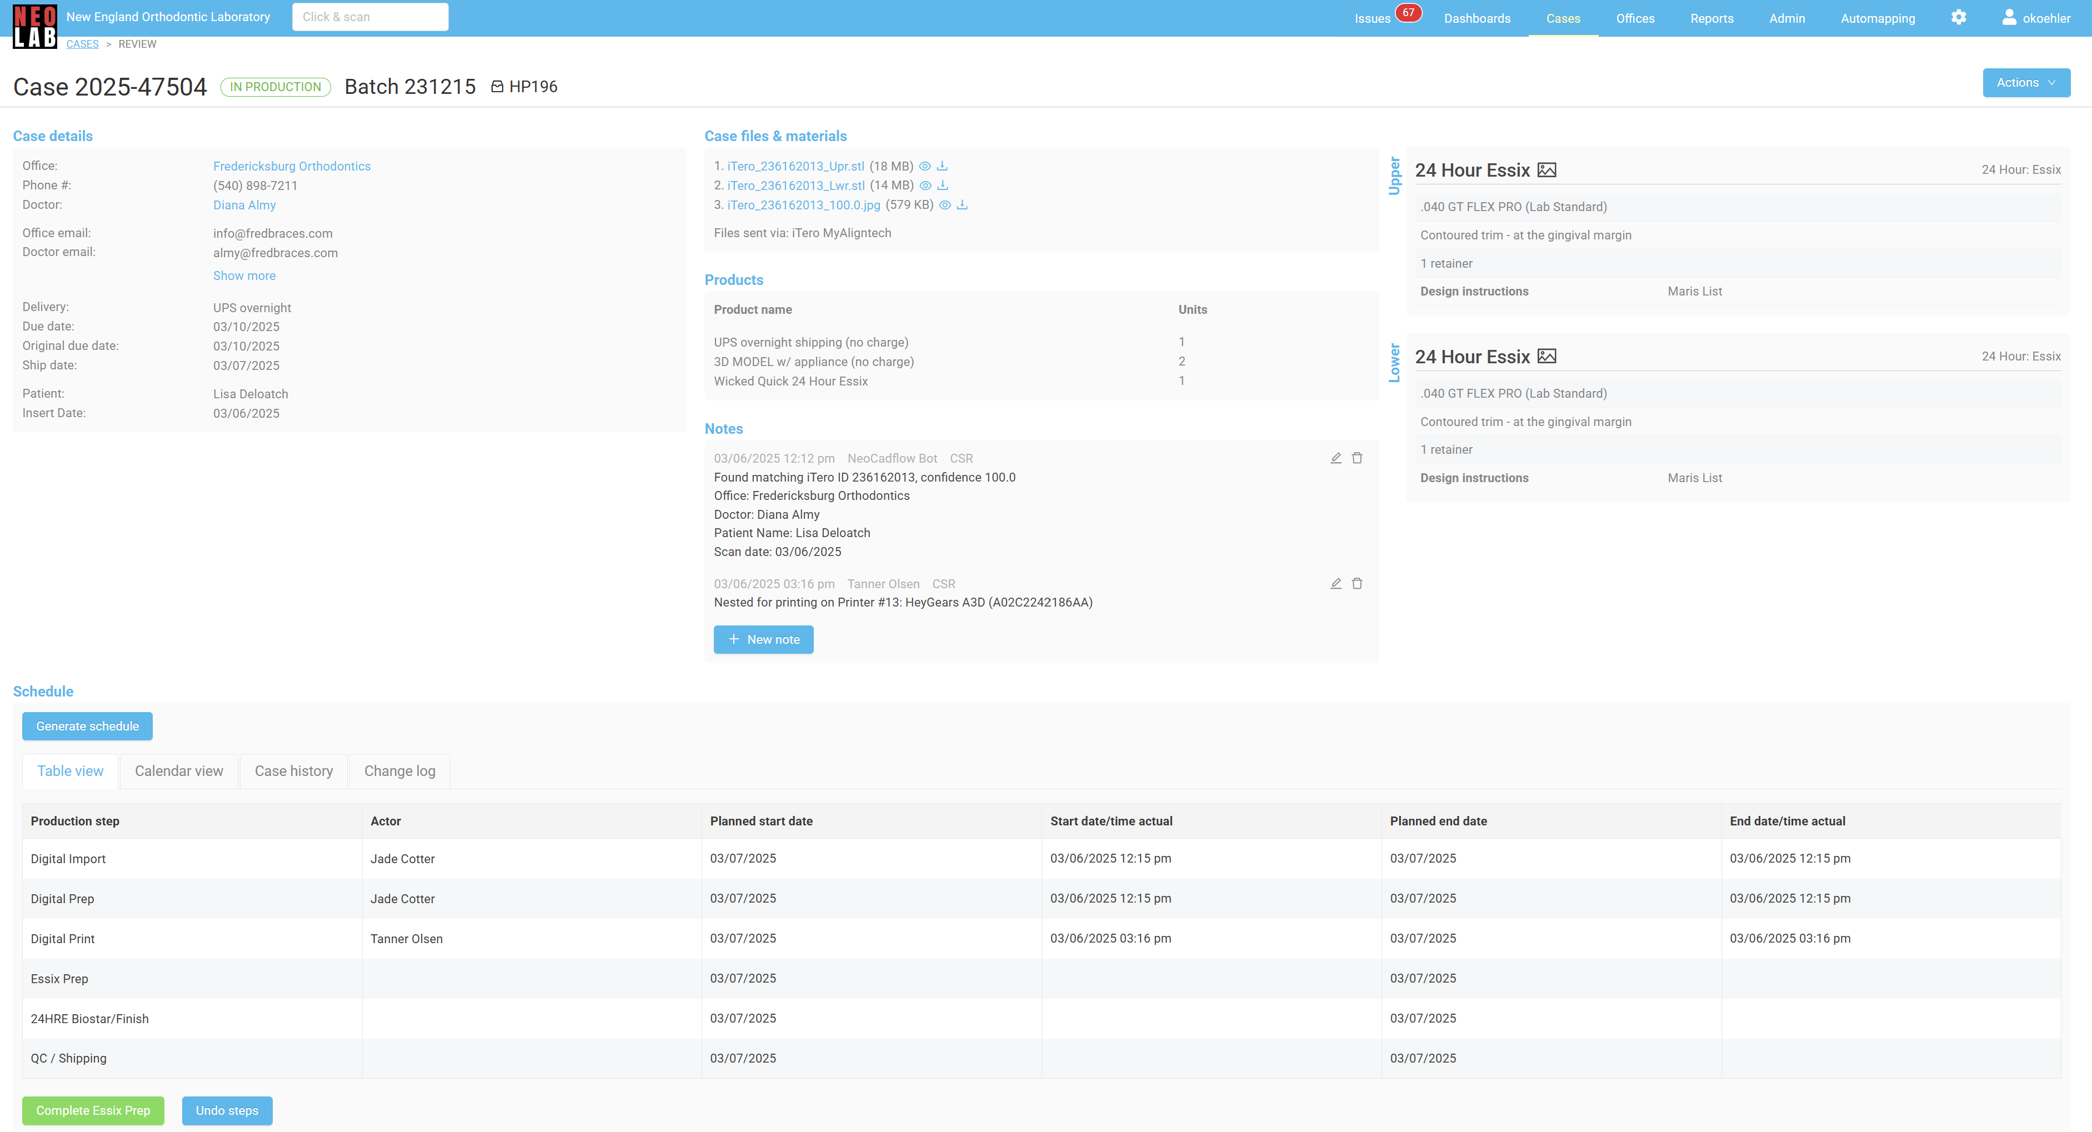Preview the iTero 100.0.jpg image
This screenshot has width=2092, height=1132.
944,204
